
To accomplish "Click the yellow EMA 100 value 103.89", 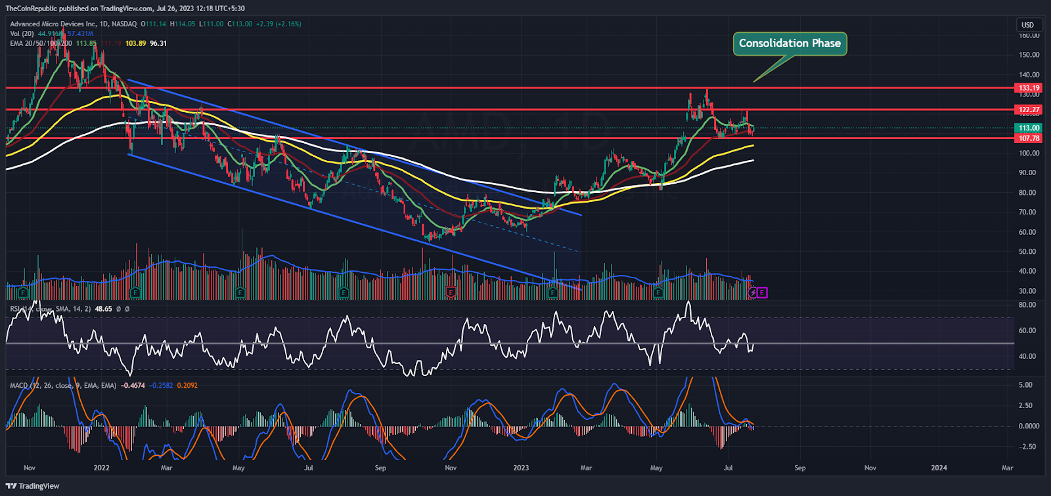I will pos(136,43).
